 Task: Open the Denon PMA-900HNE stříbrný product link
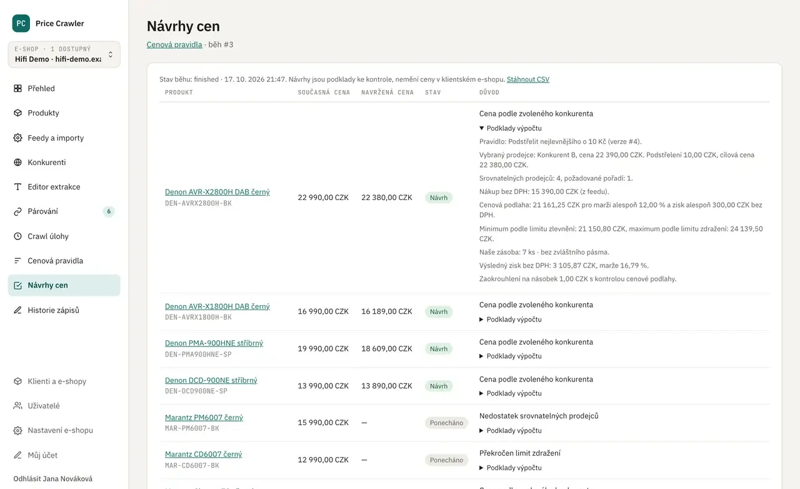click(x=214, y=343)
